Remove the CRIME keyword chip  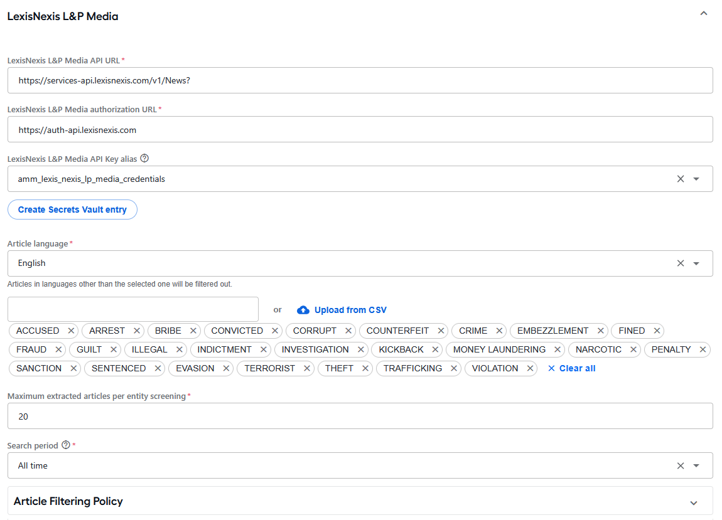(x=499, y=331)
